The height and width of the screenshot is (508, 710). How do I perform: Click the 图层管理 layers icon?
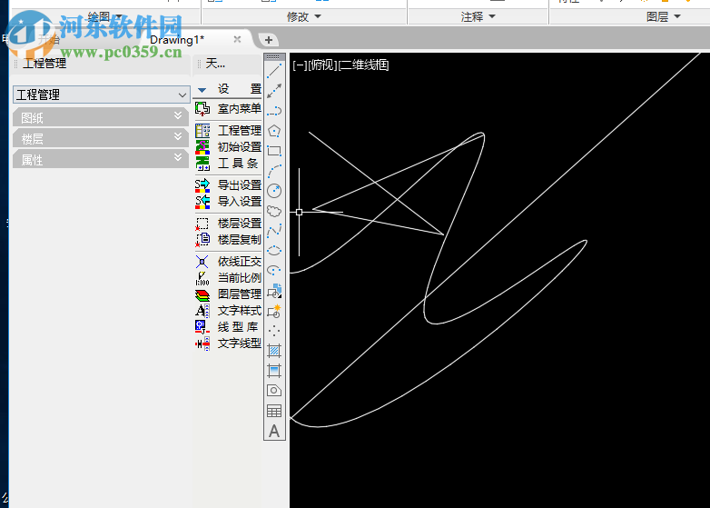[202, 294]
